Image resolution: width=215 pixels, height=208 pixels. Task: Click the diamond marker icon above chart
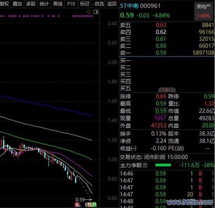coord(89,12)
